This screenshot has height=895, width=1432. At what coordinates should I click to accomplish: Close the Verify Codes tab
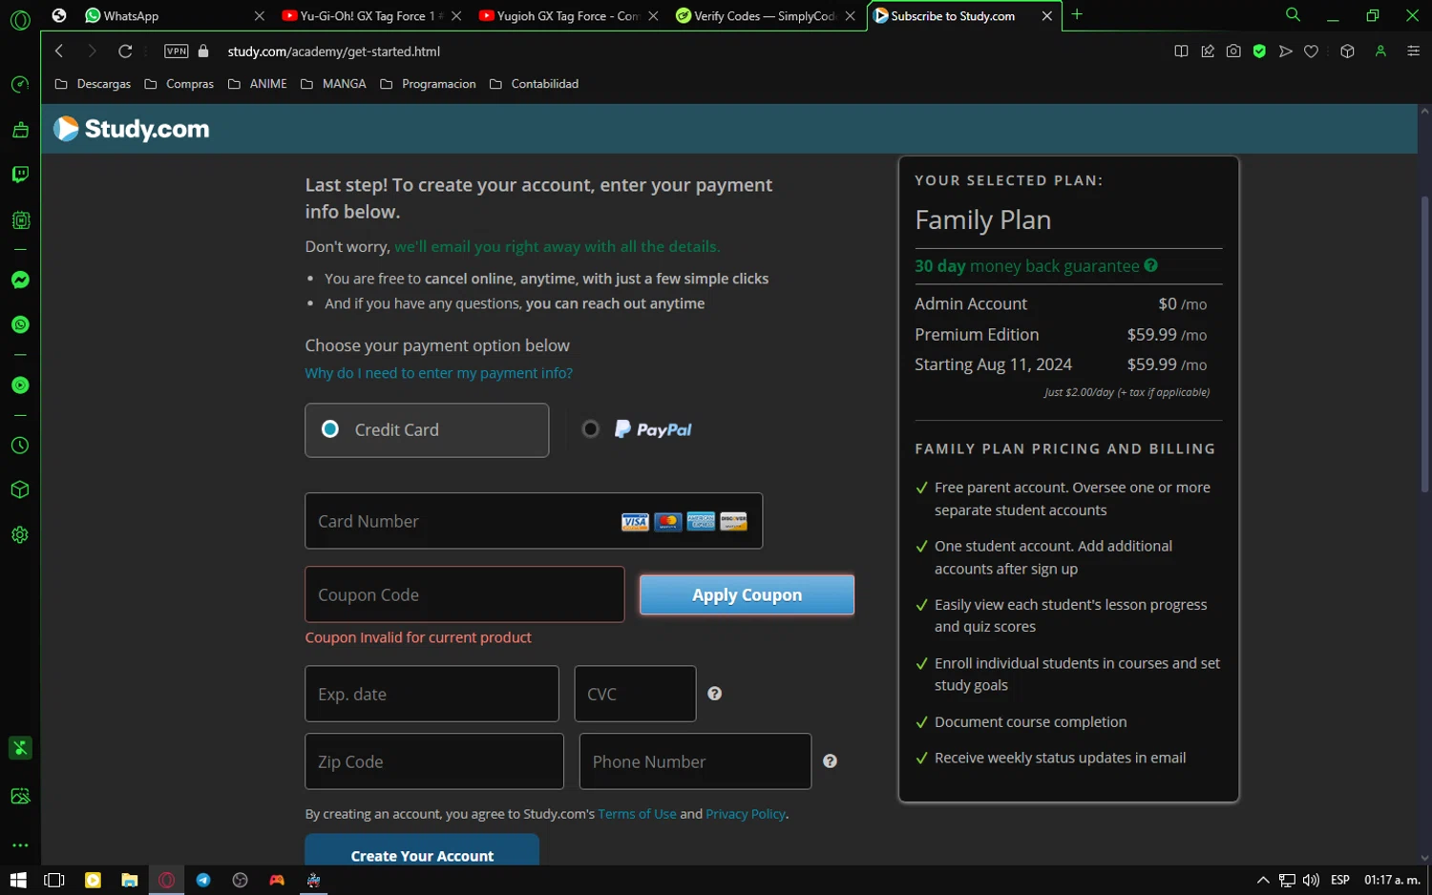(850, 16)
